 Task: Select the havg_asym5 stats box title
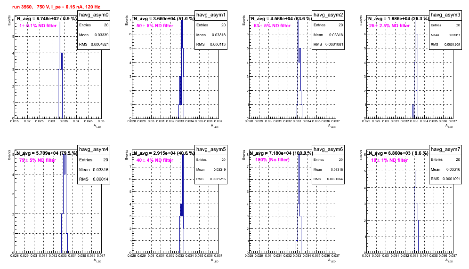tap(211, 150)
